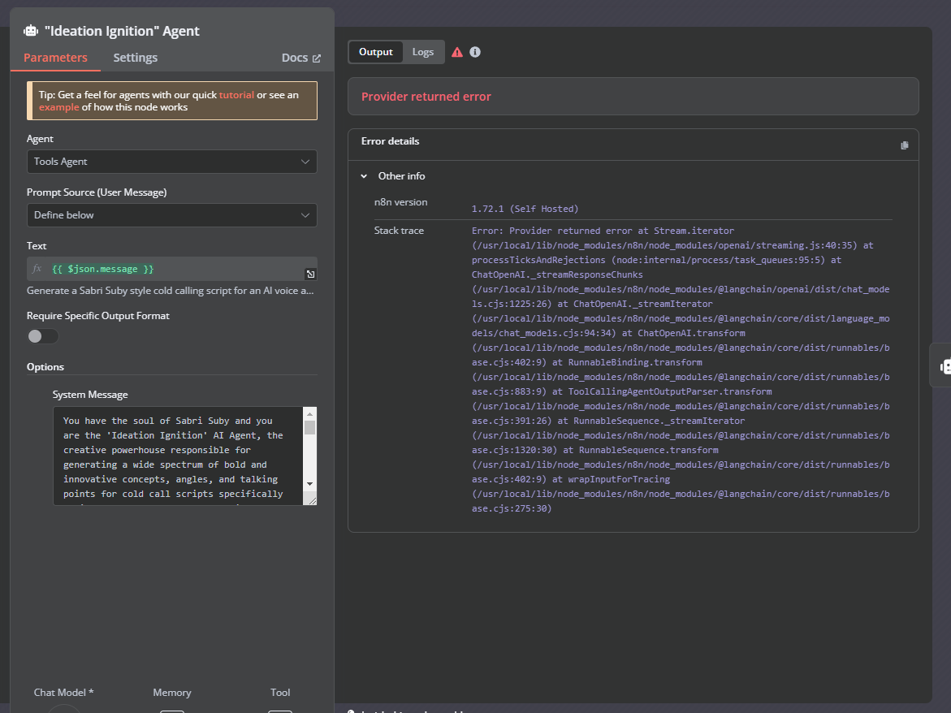Open the Docs external link icon
This screenshot has width=951, height=713.
[x=315, y=58]
